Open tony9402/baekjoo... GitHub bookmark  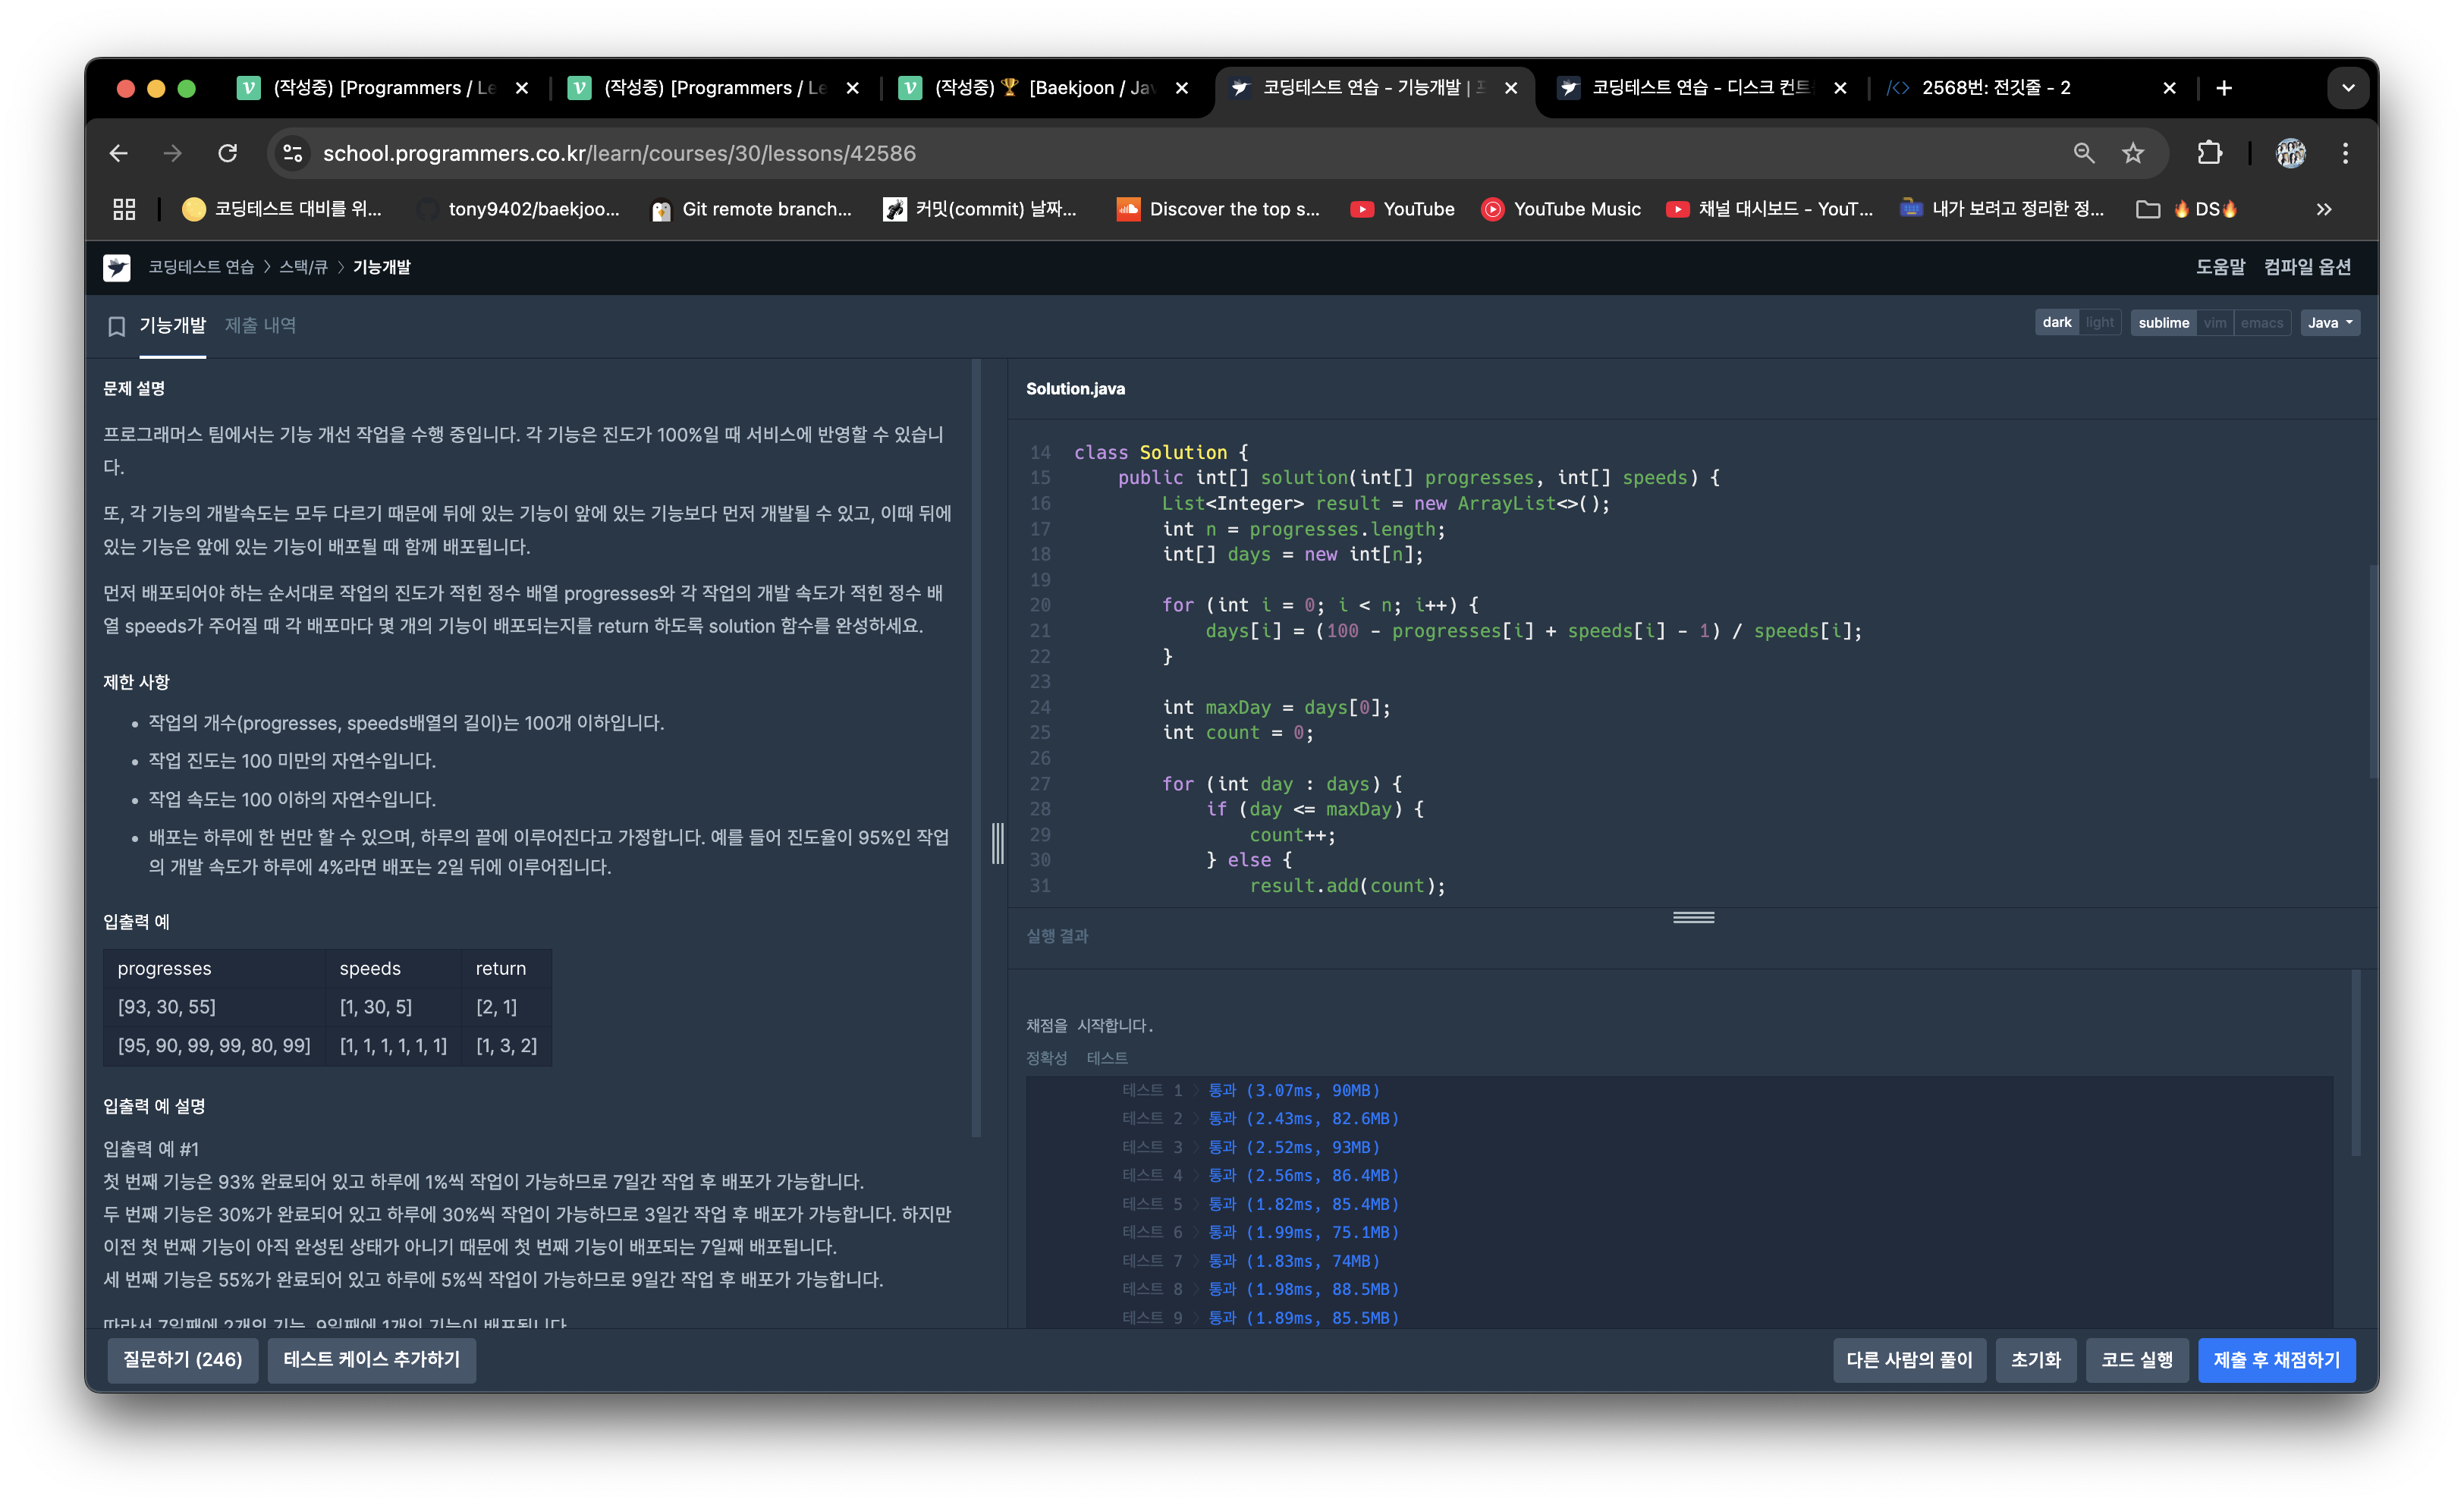[x=519, y=209]
